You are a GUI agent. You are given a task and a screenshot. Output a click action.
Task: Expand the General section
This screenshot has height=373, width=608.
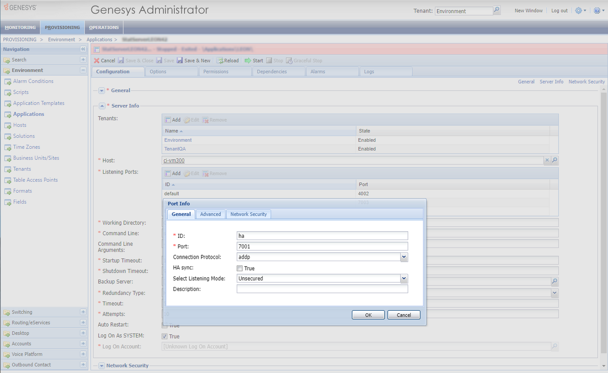click(x=101, y=91)
